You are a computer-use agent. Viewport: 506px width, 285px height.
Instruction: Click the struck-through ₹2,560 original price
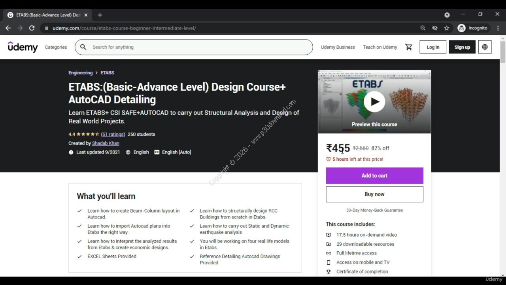361,148
